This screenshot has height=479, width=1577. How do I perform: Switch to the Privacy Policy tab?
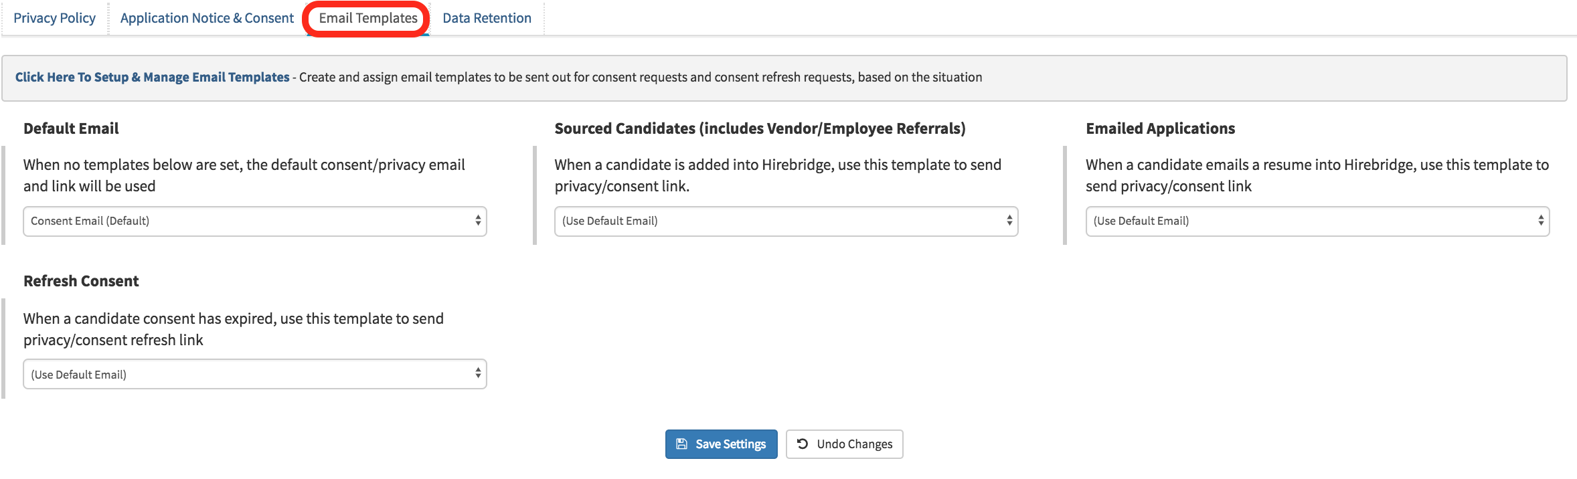click(54, 18)
